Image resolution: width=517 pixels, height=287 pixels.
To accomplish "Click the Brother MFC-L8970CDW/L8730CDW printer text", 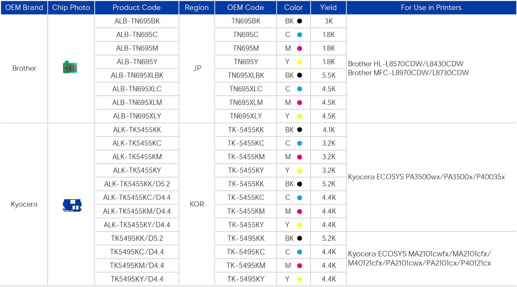I will coord(408,73).
